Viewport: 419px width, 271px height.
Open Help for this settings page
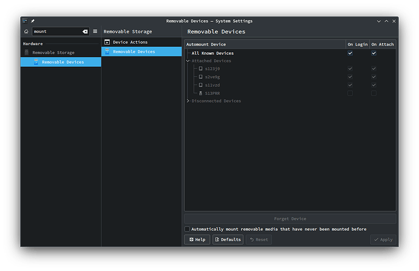pyautogui.click(x=197, y=239)
